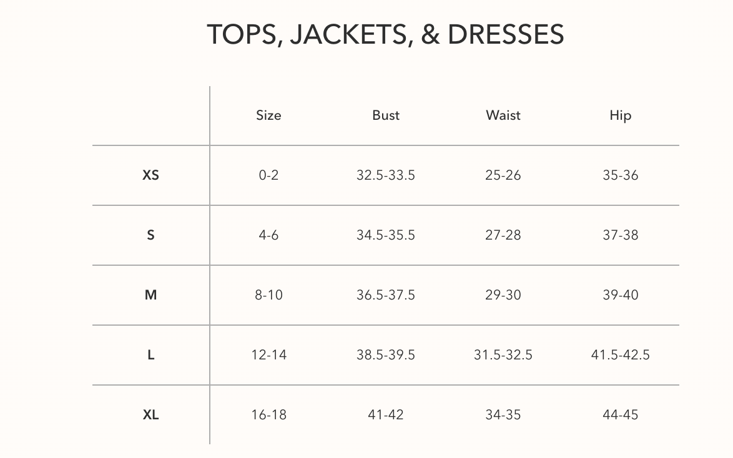Viewport: 733px width, 458px height.
Task: Click the "TOPS, JACKETS, & DRESSES" title
Action: tap(385, 34)
